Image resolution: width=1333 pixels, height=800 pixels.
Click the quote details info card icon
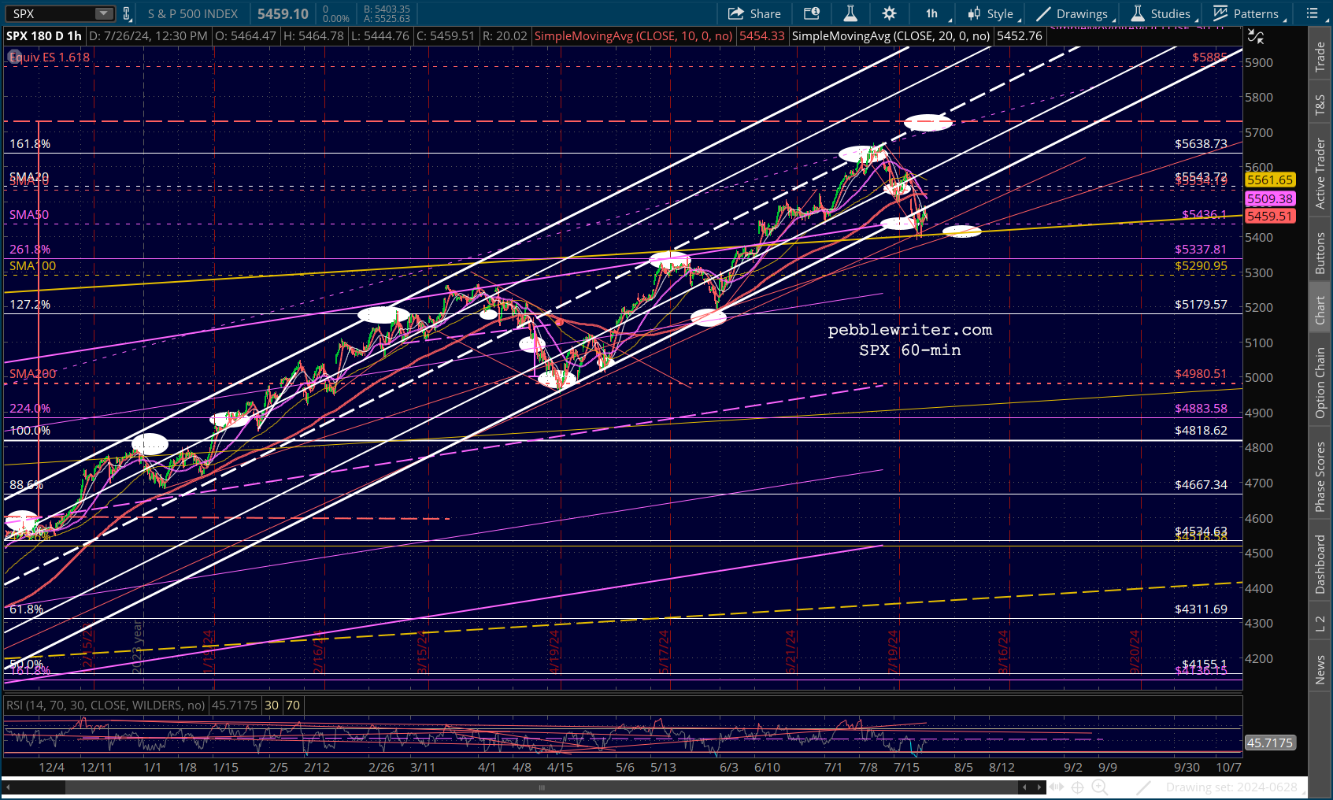811,13
